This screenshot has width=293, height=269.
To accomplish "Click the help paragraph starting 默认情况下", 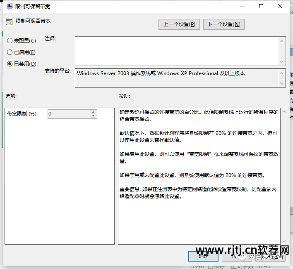I will point(199,137).
